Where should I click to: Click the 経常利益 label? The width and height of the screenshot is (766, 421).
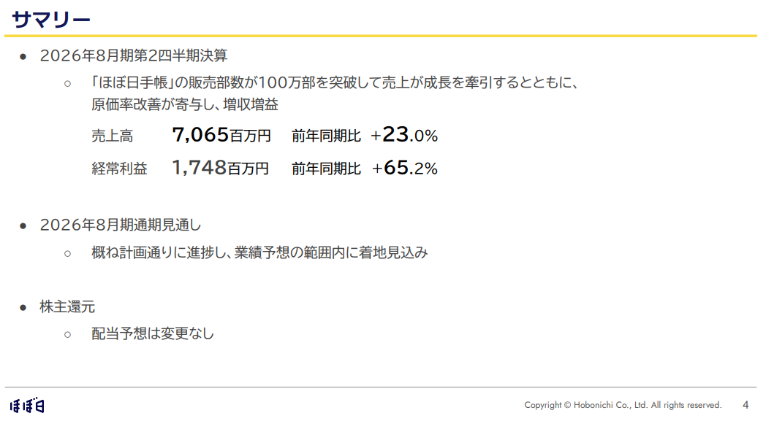click(120, 169)
